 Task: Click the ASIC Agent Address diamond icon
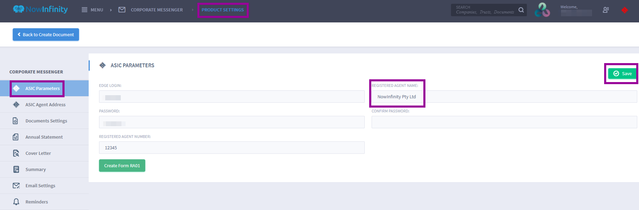click(x=16, y=104)
